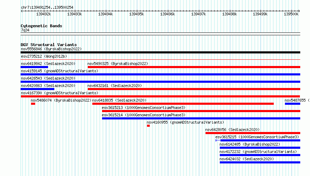This screenshot has width=310, height=176.
Task: Click the 7q34 cytogenetic band outline
Action: coord(160,34)
